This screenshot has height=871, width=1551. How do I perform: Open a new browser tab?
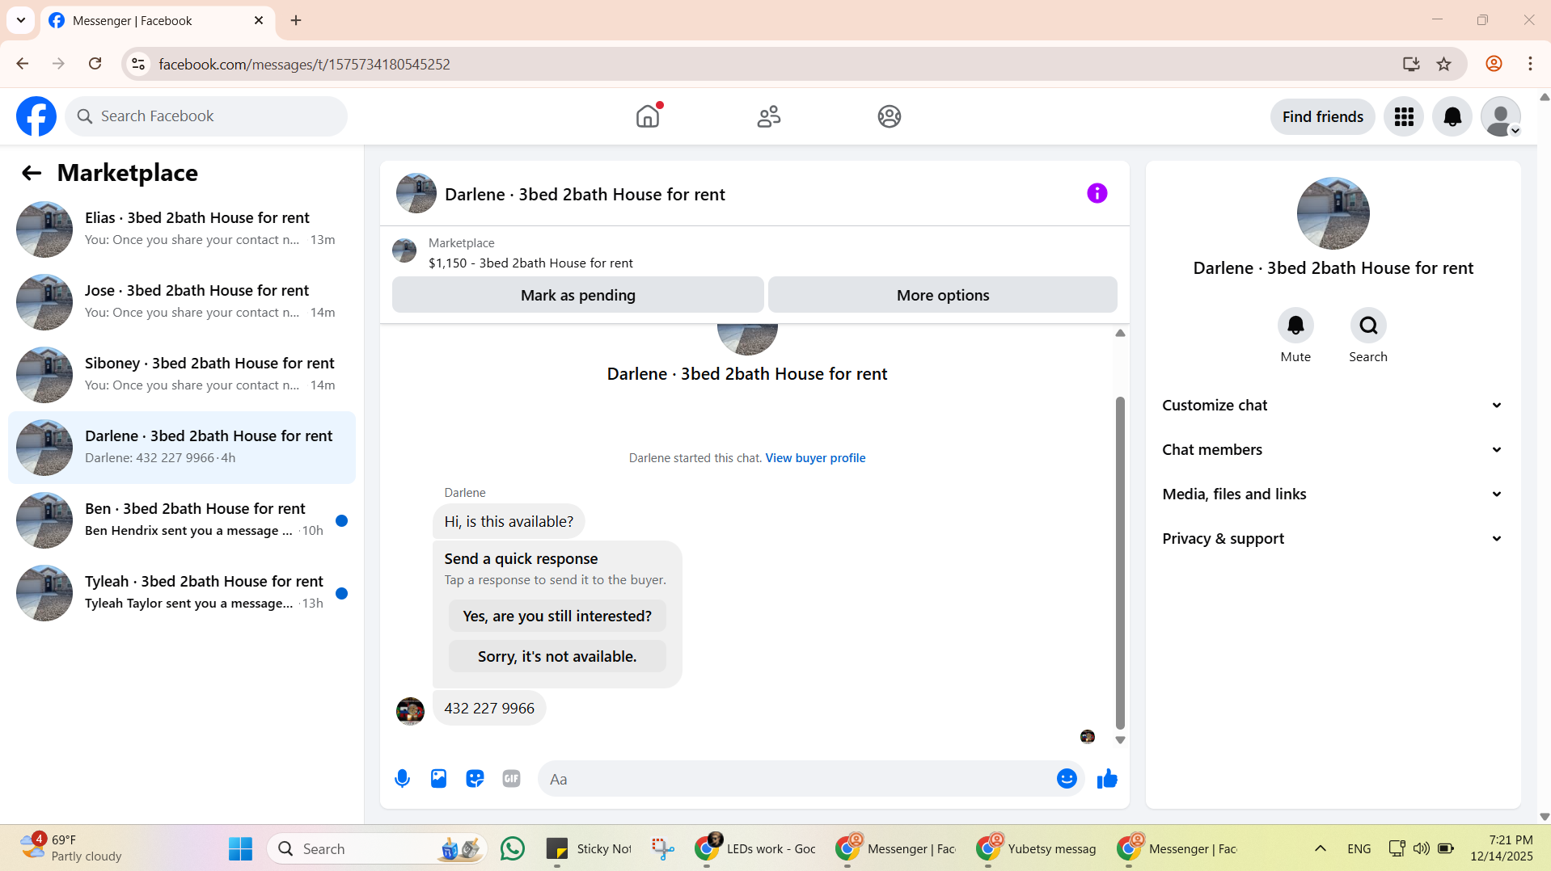296,21
